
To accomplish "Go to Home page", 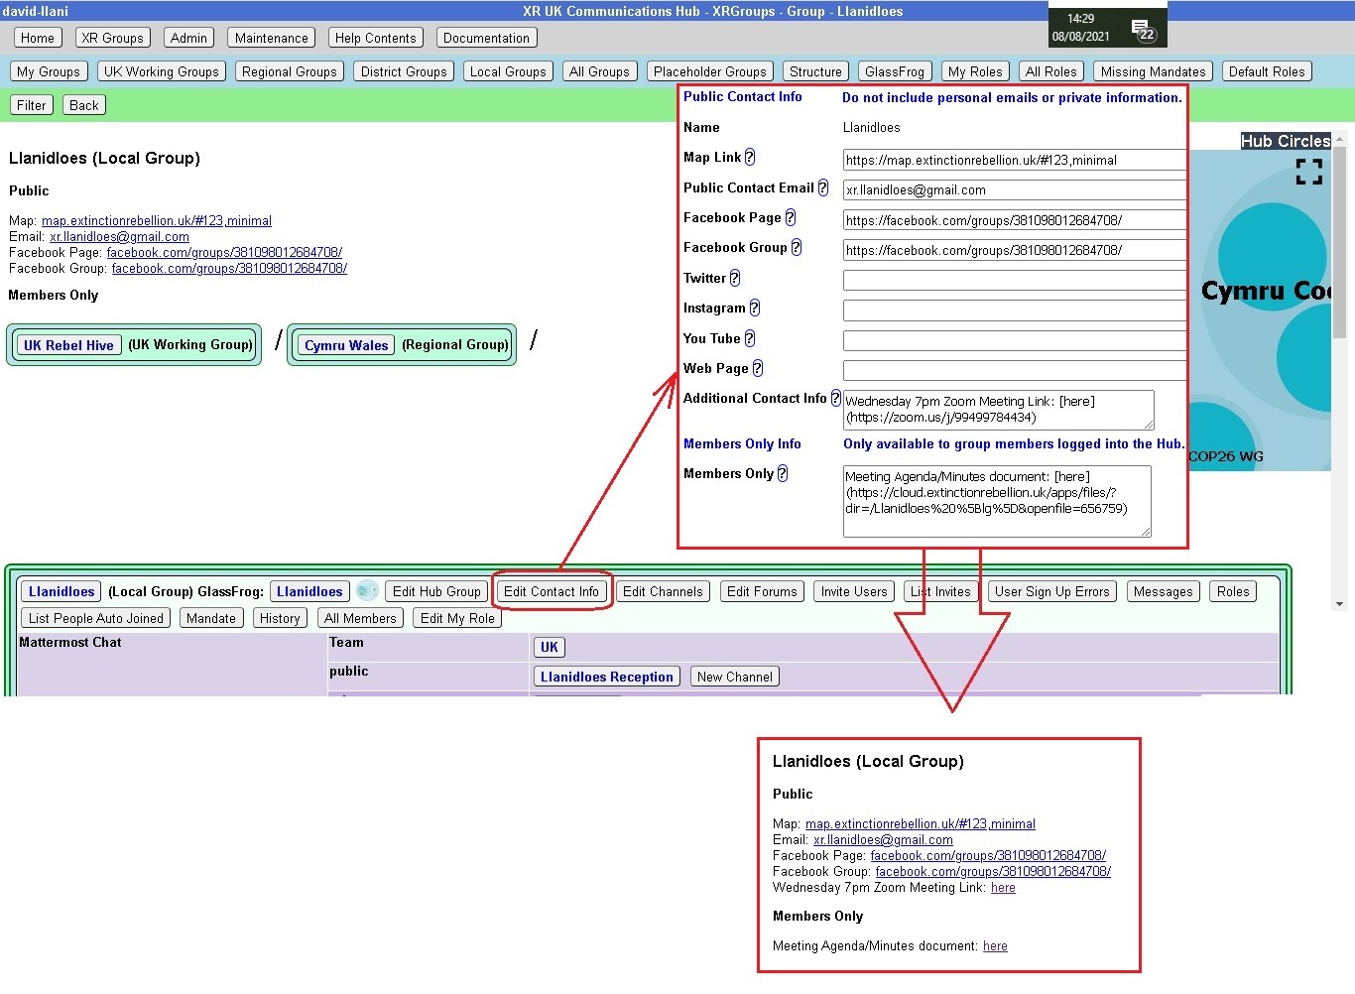I will click(x=38, y=38).
